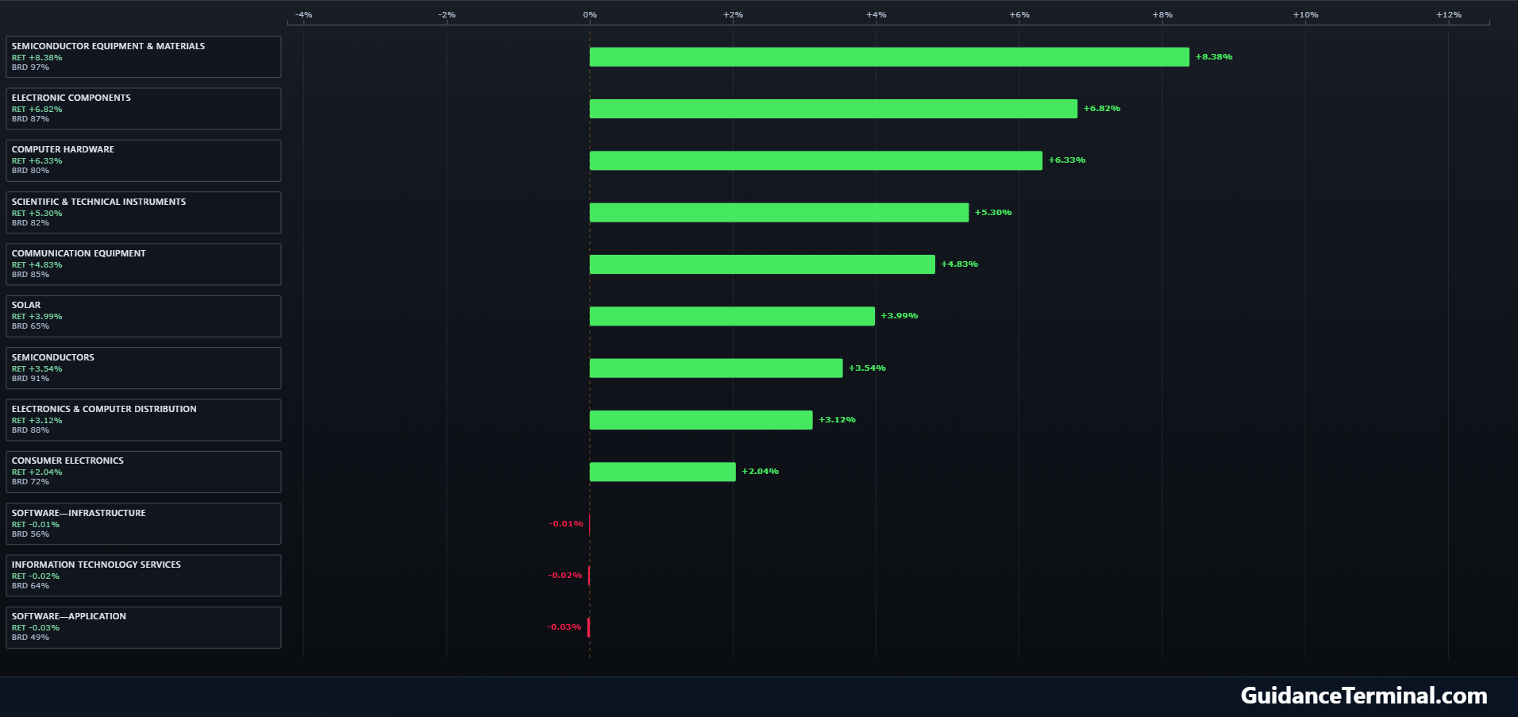The height and width of the screenshot is (717, 1518).
Task: Click the red -0.01% label in the chart
Action: [566, 524]
